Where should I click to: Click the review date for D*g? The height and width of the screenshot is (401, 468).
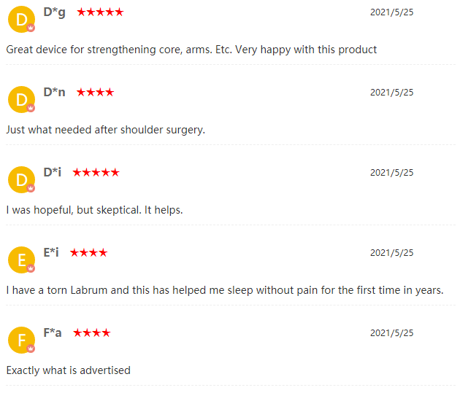click(x=391, y=12)
